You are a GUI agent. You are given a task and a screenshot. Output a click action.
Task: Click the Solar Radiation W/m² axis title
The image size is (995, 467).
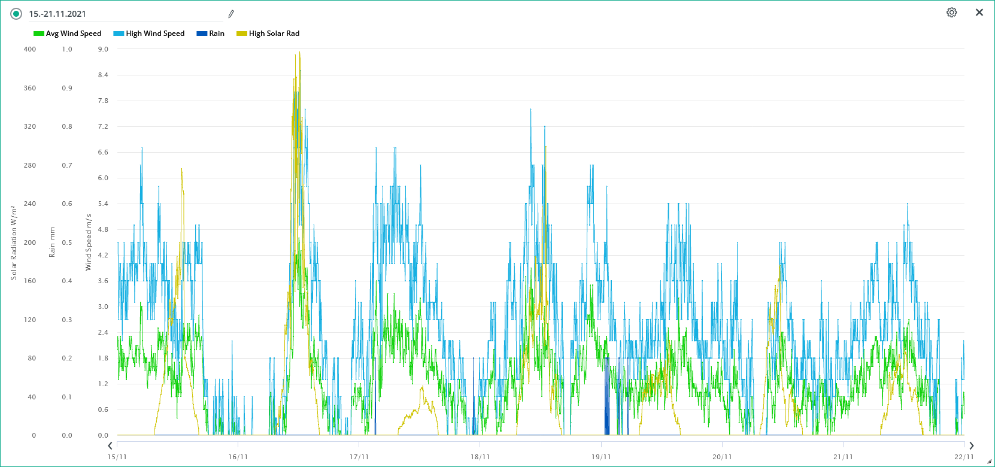(x=13, y=242)
